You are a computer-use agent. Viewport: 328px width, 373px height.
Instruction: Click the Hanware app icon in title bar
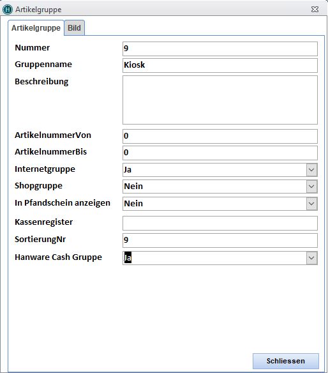(x=8, y=10)
